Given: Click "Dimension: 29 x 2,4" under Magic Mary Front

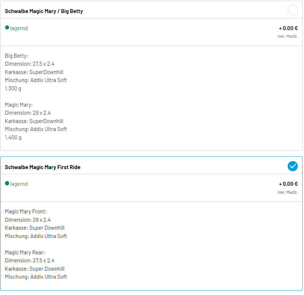Looking at the screenshot, I should [x=28, y=220].
